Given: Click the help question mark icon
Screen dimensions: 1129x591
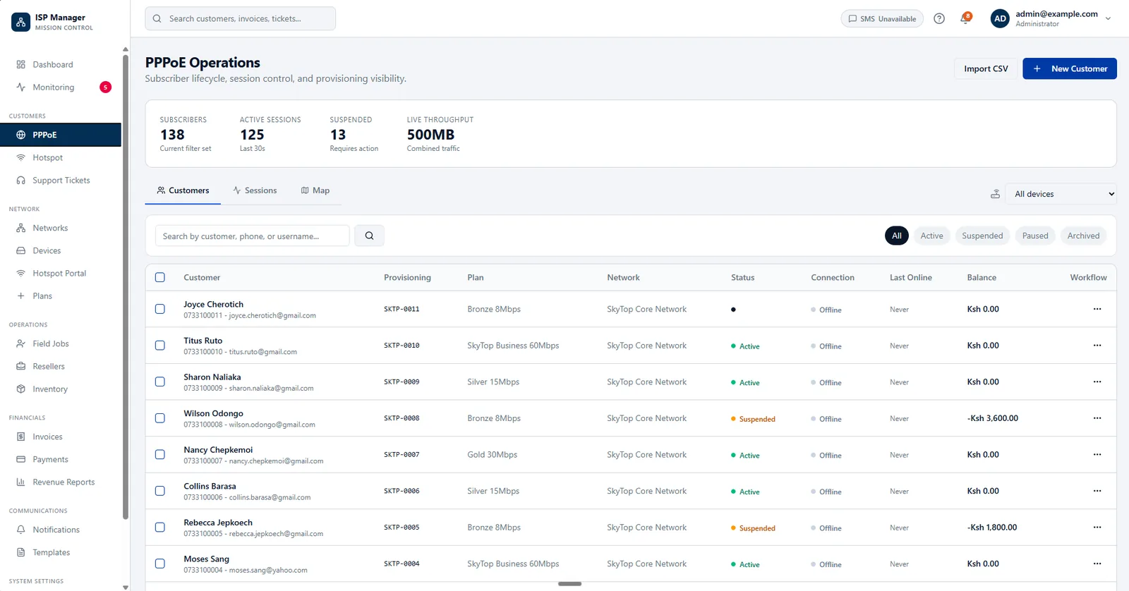Looking at the screenshot, I should click(939, 19).
